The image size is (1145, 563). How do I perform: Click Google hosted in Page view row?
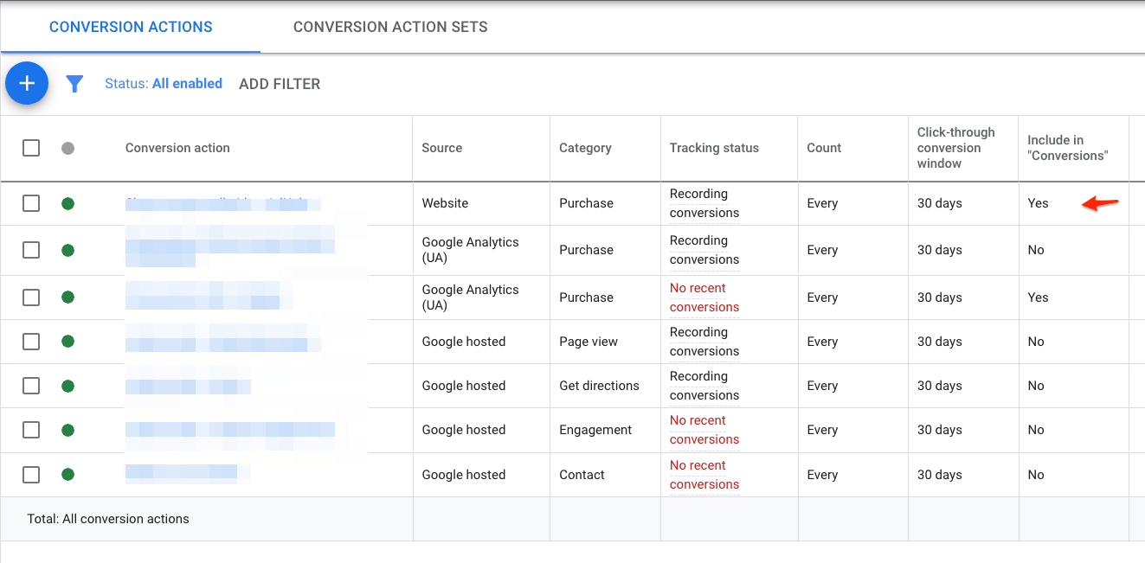[464, 342]
